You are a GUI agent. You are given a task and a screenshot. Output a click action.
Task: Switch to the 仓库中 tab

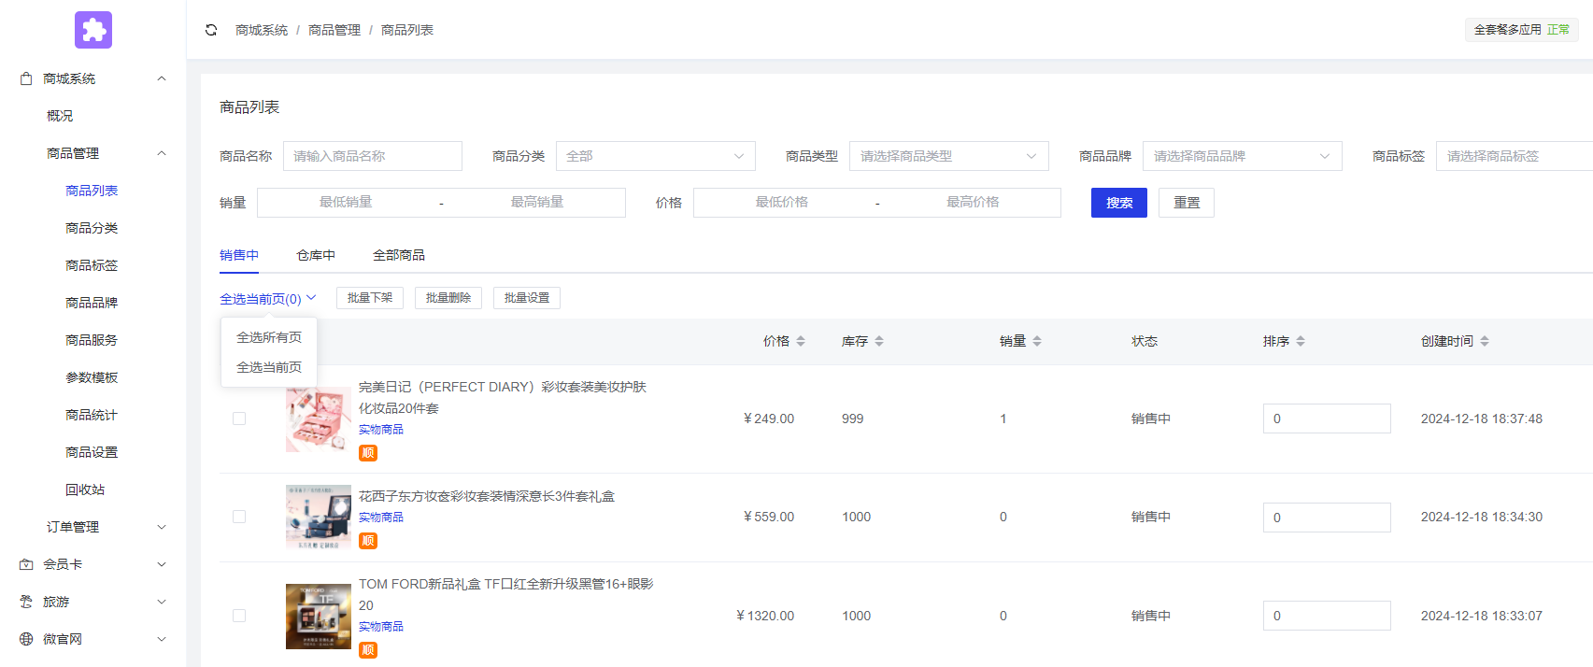pos(316,255)
